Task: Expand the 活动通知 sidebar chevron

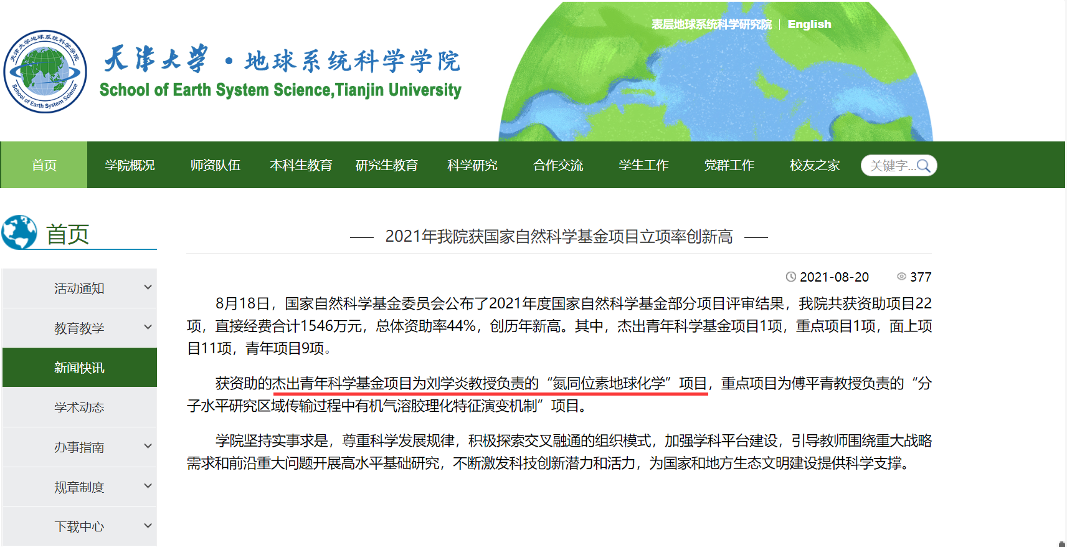Action: (x=148, y=287)
